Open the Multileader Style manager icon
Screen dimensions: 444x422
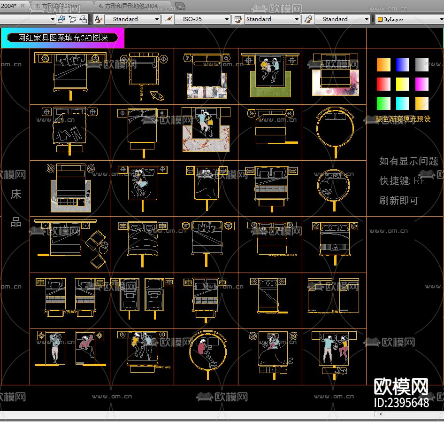point(308,19)
